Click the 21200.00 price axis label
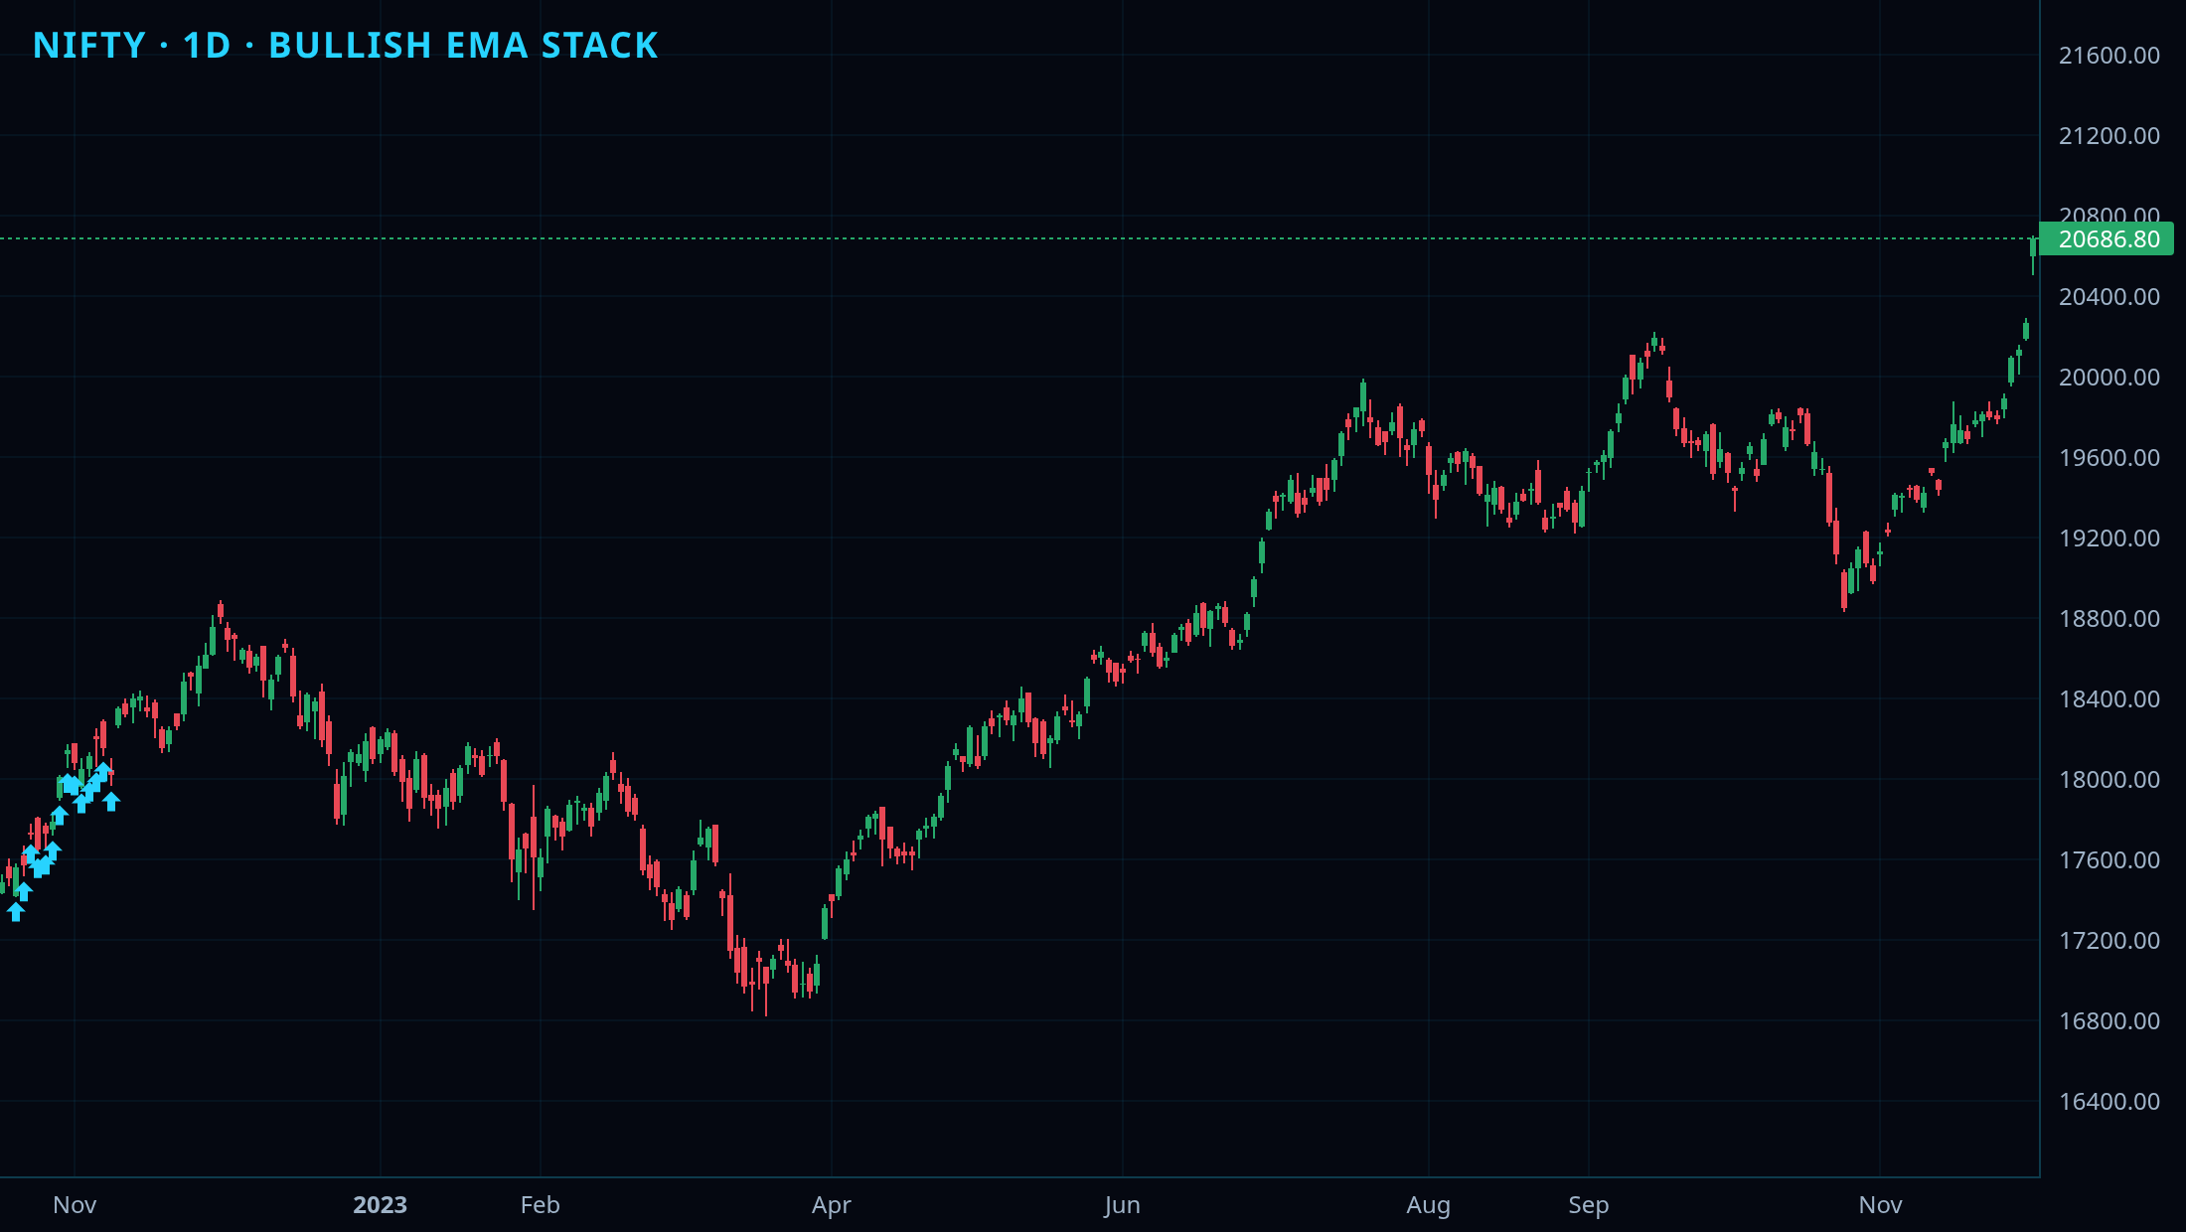The image size is (2186, 1232). [x=2108, y=135]
